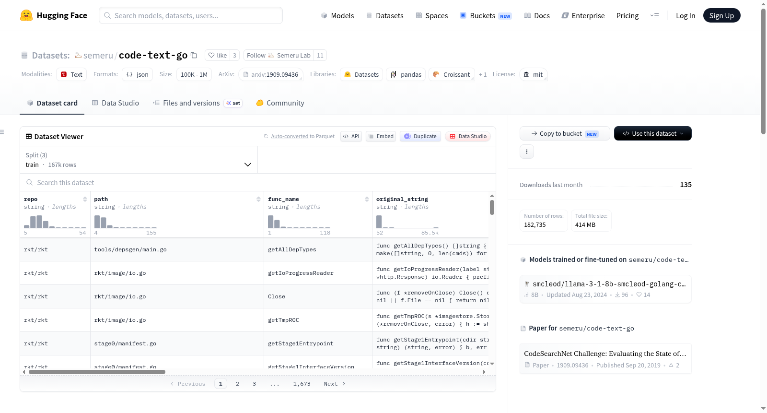Open the left sidebar table of contents icon

tap(2, 132)
